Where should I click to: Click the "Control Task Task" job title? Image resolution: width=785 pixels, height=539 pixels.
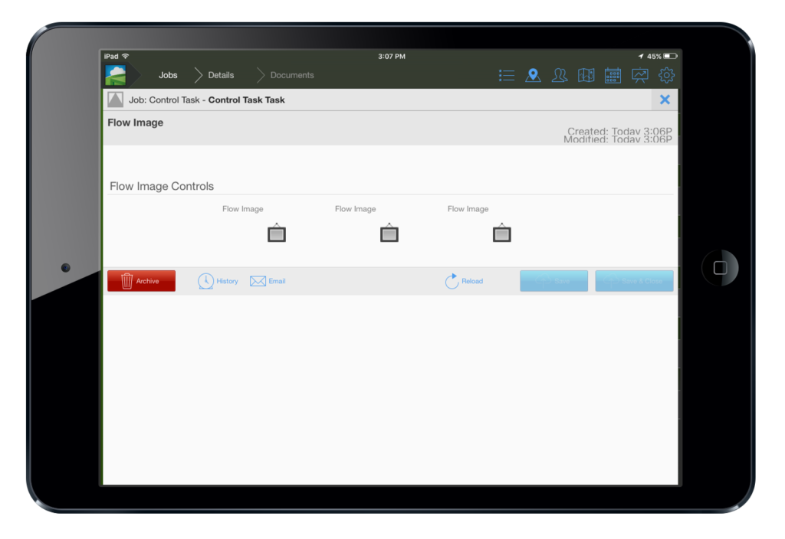(246, 100)
